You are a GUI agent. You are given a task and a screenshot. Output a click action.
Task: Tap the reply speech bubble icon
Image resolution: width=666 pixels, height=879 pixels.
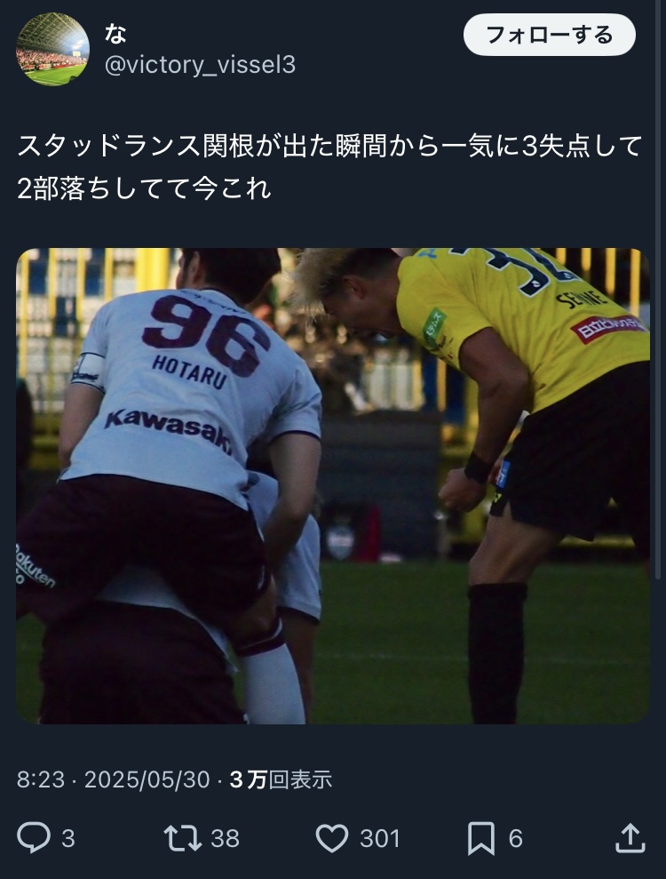click(34, 837)
